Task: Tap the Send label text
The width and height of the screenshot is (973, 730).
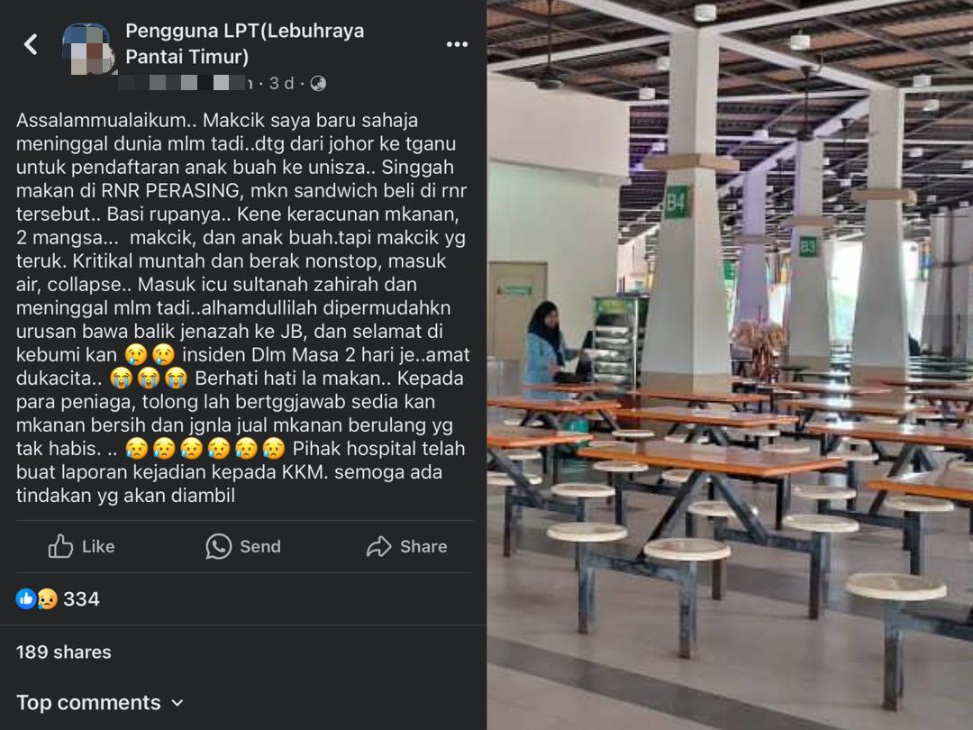Action: pyautogui.click(x=260, y=546)
